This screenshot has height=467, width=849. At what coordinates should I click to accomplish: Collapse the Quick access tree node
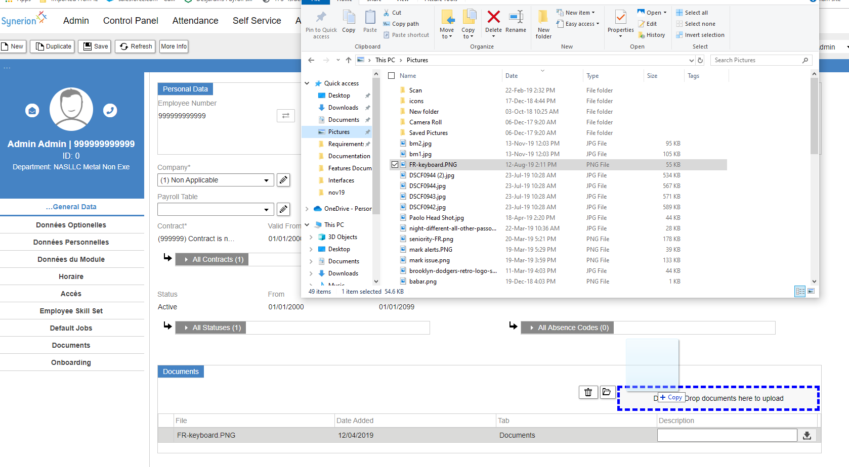(x=307, y=83)
